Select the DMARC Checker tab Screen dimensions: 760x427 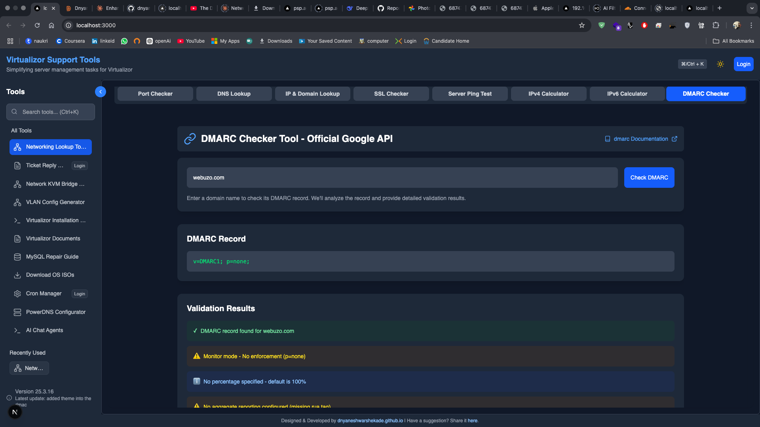[x=706, y=94]
